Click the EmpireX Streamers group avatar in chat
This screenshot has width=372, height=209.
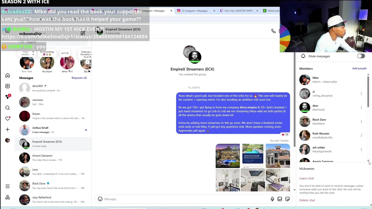tap(192, 54)
